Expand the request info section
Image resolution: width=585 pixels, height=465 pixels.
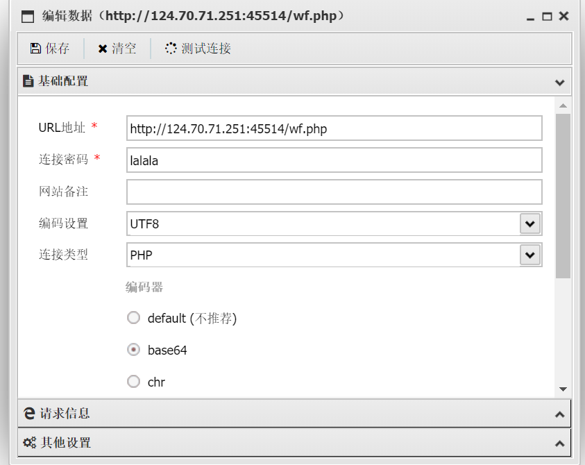click(x=559, y=414)
